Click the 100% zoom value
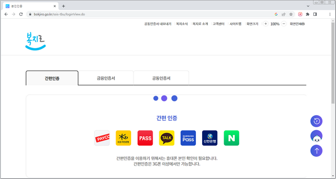The width and height of the screenshot is (336, 179). pos(275,24)
